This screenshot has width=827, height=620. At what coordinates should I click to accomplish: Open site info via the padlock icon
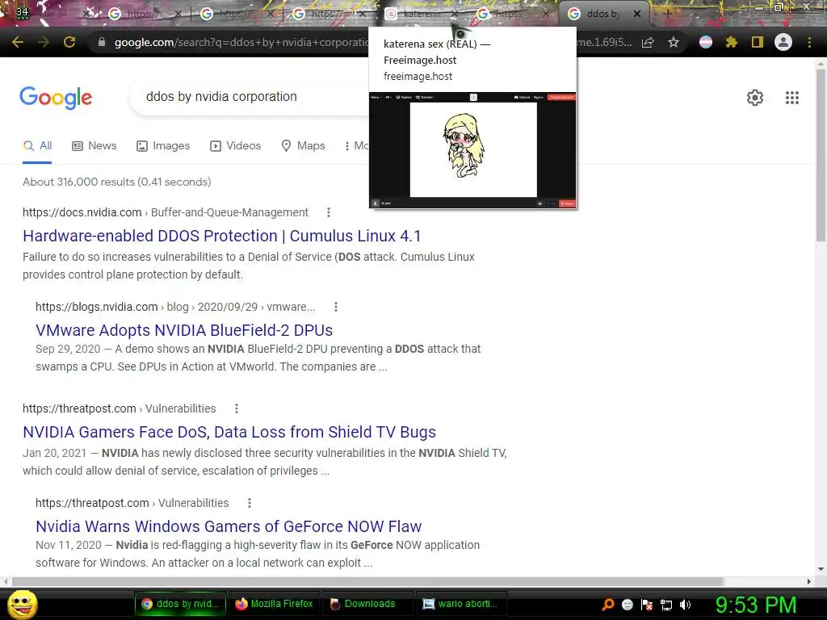click(x=101, y=42)
